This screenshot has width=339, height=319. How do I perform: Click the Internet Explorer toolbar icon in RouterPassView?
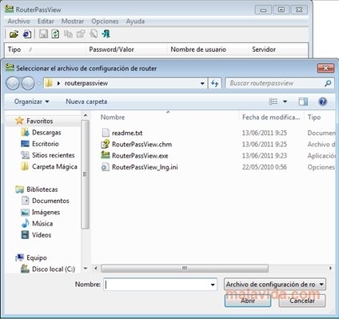[x=27, y=34]
